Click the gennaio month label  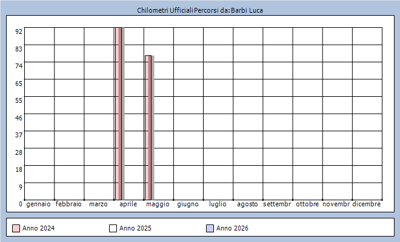(x=39, y=204)
